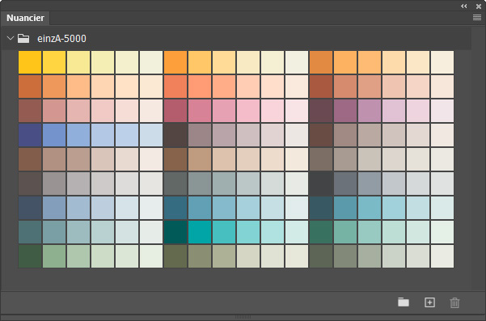Click the einzA-5000 group folder icon
Screen dimensions: 486x321
23,39
